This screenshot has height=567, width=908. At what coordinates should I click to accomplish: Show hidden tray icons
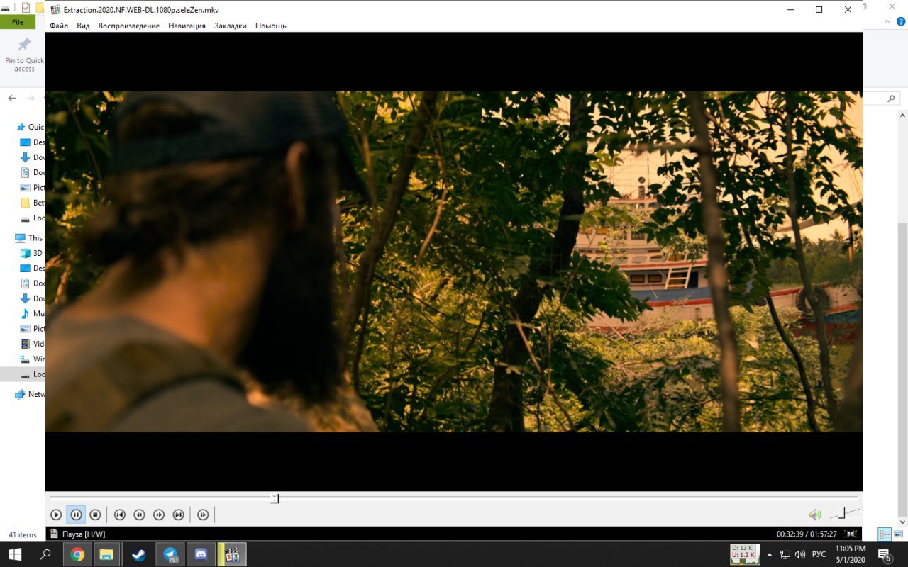tap(770, 554)
